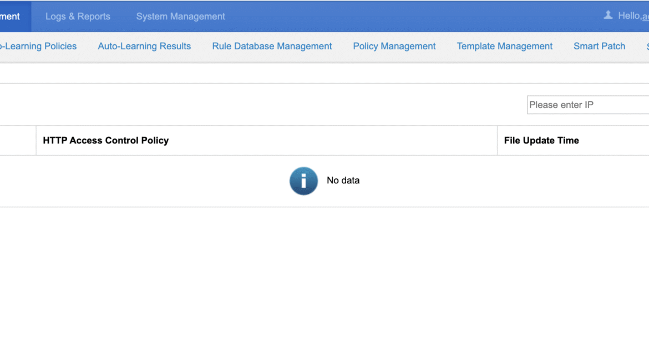The width and height of the screenshot is (649, 360).
Task: Open Rule Database Management
Action: [x=272, y=46]
